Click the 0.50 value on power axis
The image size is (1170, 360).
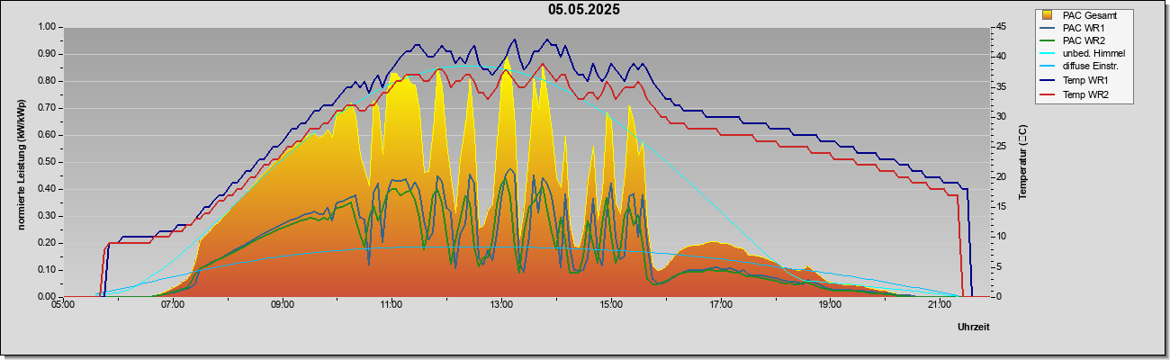(46, 162)
